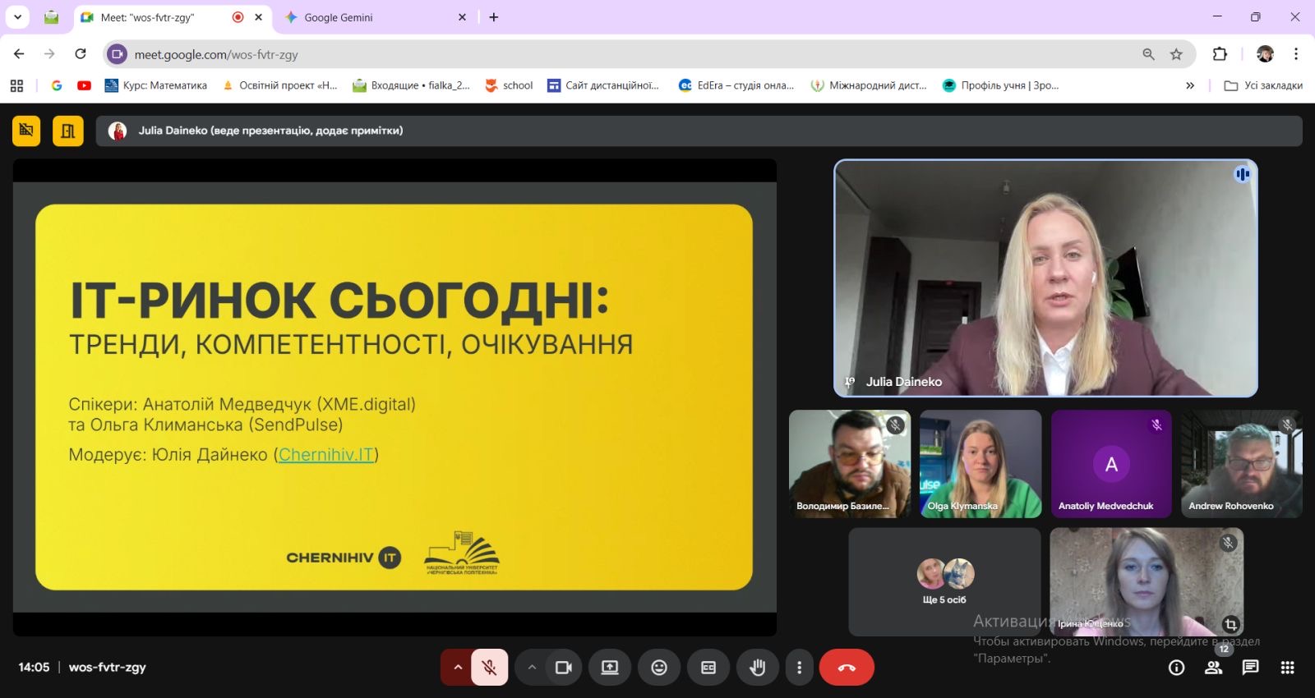Screen dimensions: 1315x698
Task: Click the "Ще 5 осіб" more participants tile
Action: pos(944,581)
